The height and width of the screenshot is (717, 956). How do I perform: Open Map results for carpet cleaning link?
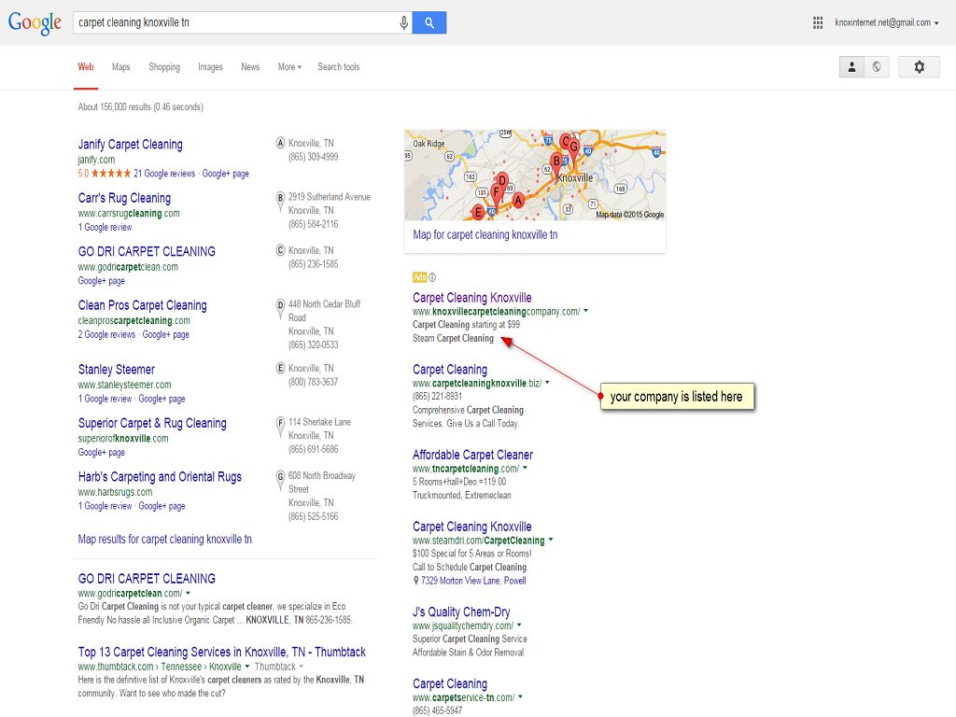(164, 539)
